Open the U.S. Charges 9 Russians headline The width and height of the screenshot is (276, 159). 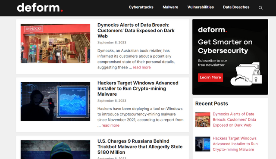point(140,147)
